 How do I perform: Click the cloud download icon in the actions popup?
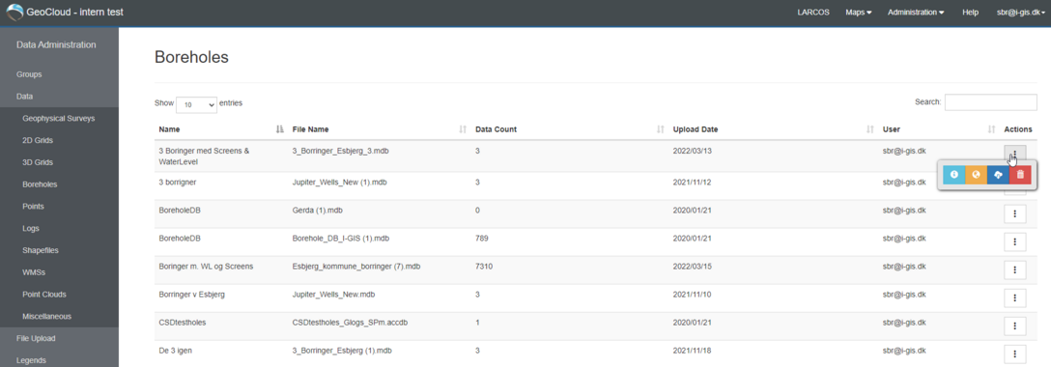coord(998,175)
